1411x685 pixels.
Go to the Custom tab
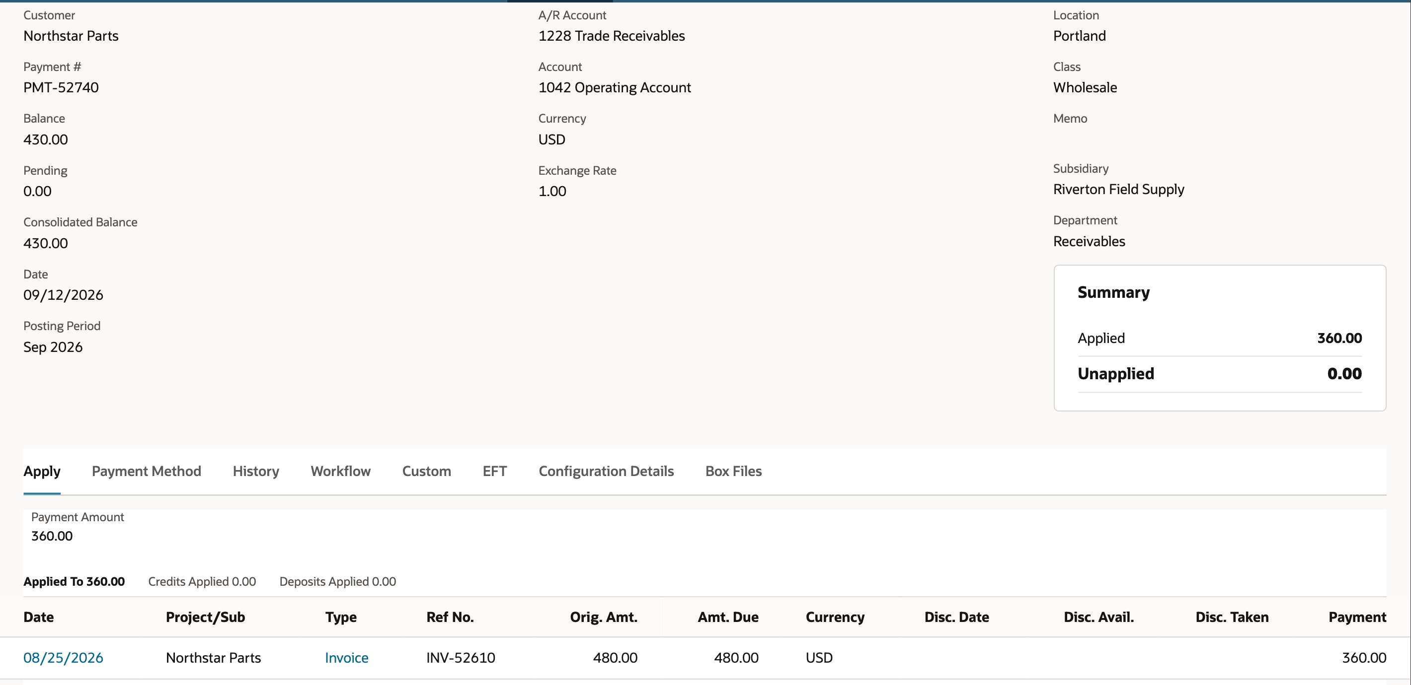tap(427, 471)
